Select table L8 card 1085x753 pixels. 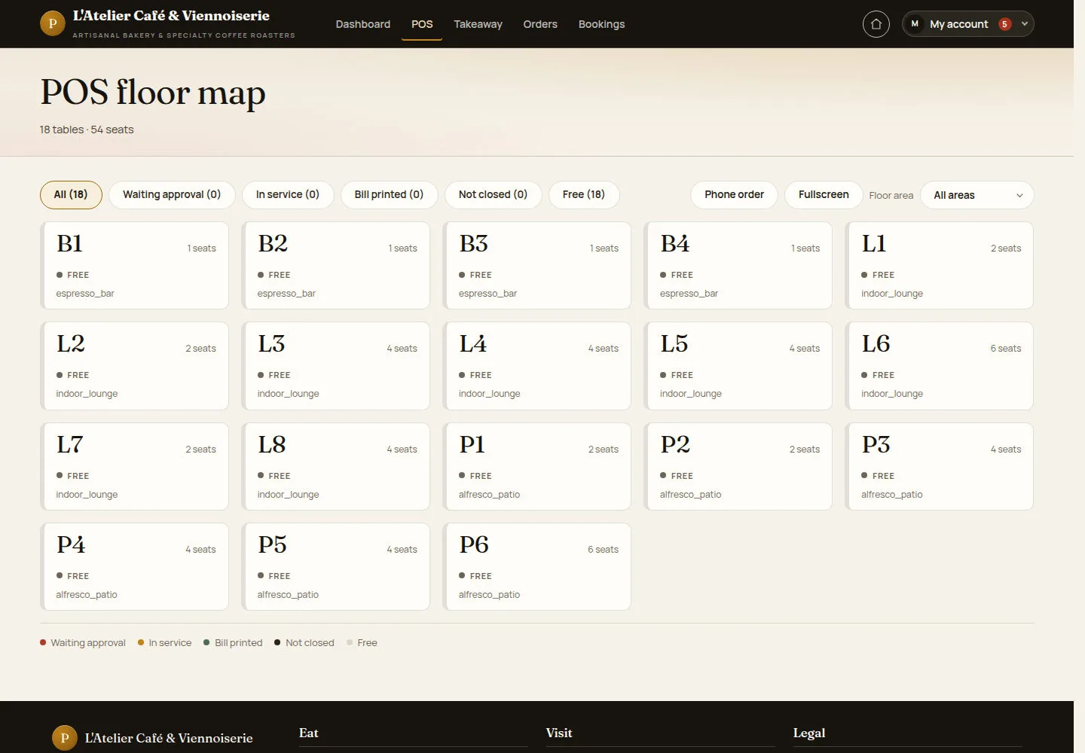[336, 466]
